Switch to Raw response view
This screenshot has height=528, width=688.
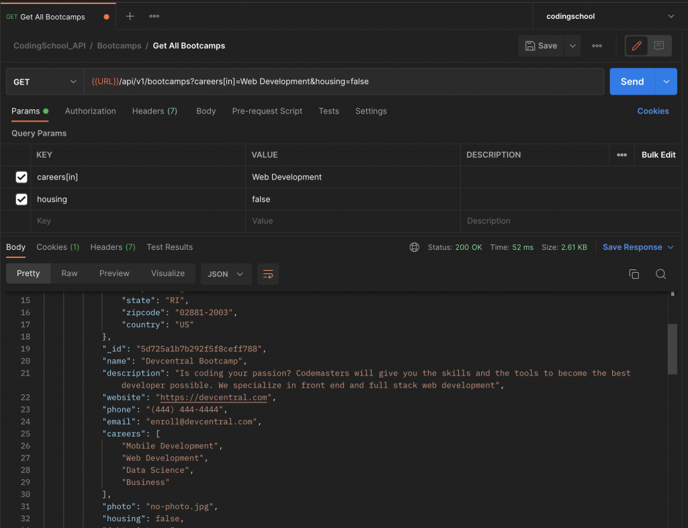[x=69, y=273]
